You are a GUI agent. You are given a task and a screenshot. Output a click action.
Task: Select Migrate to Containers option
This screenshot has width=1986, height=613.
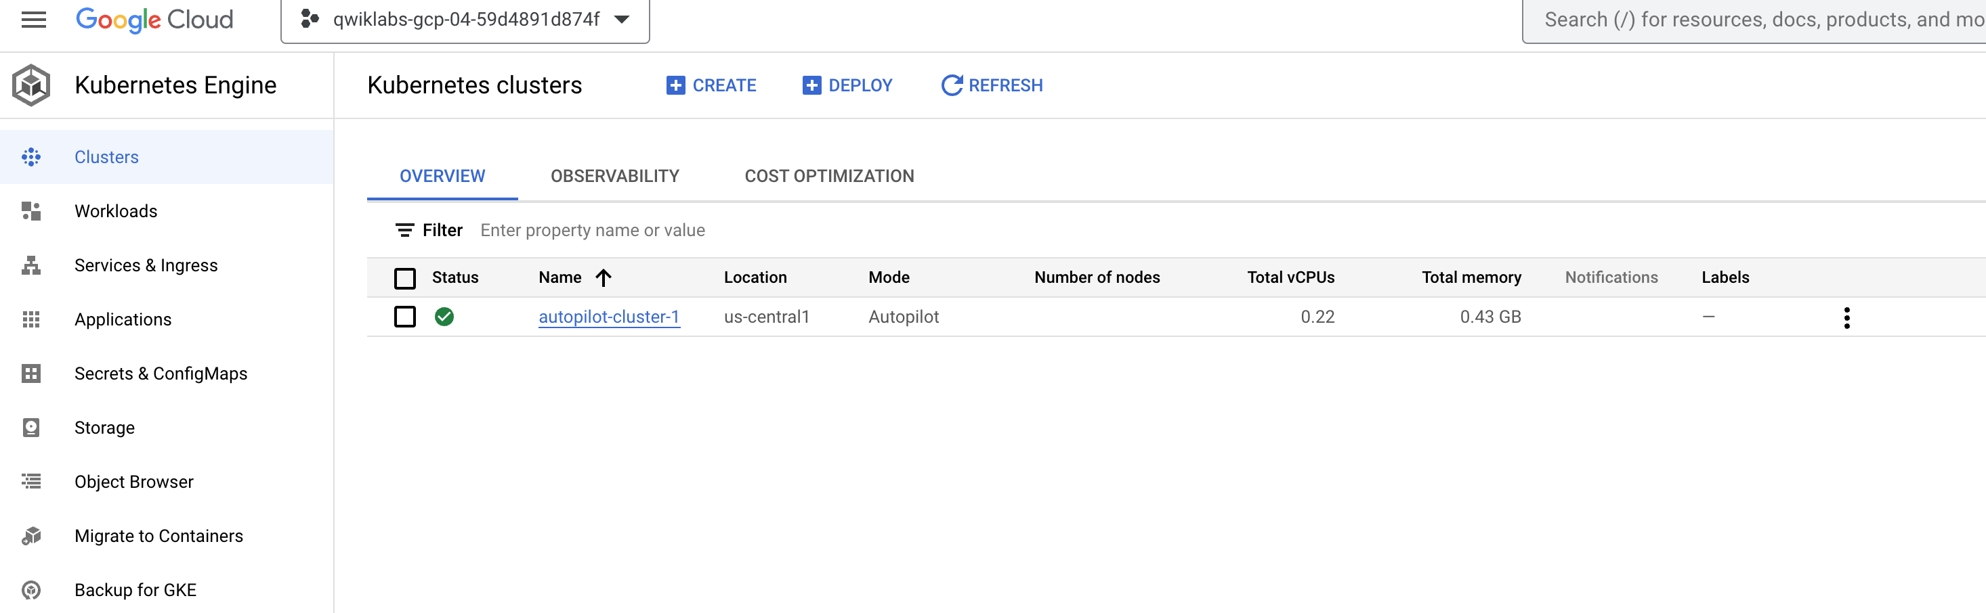pos(158,535)
